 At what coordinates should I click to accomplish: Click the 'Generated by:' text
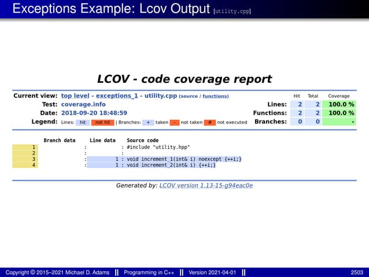tap(136, 185)
